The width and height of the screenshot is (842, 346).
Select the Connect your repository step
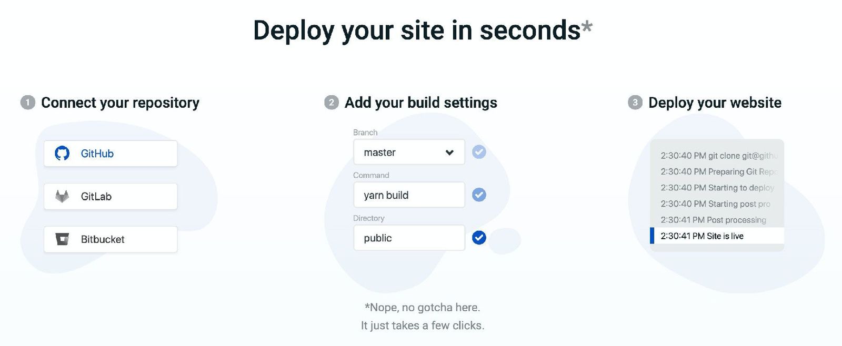[x=120, y=103]
